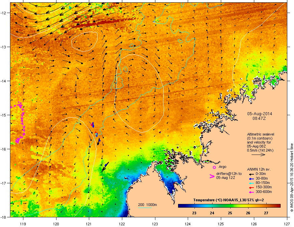Click the 200 1000m bathymetry label
Screen dimensions: 294x227
tap(147, 205)
